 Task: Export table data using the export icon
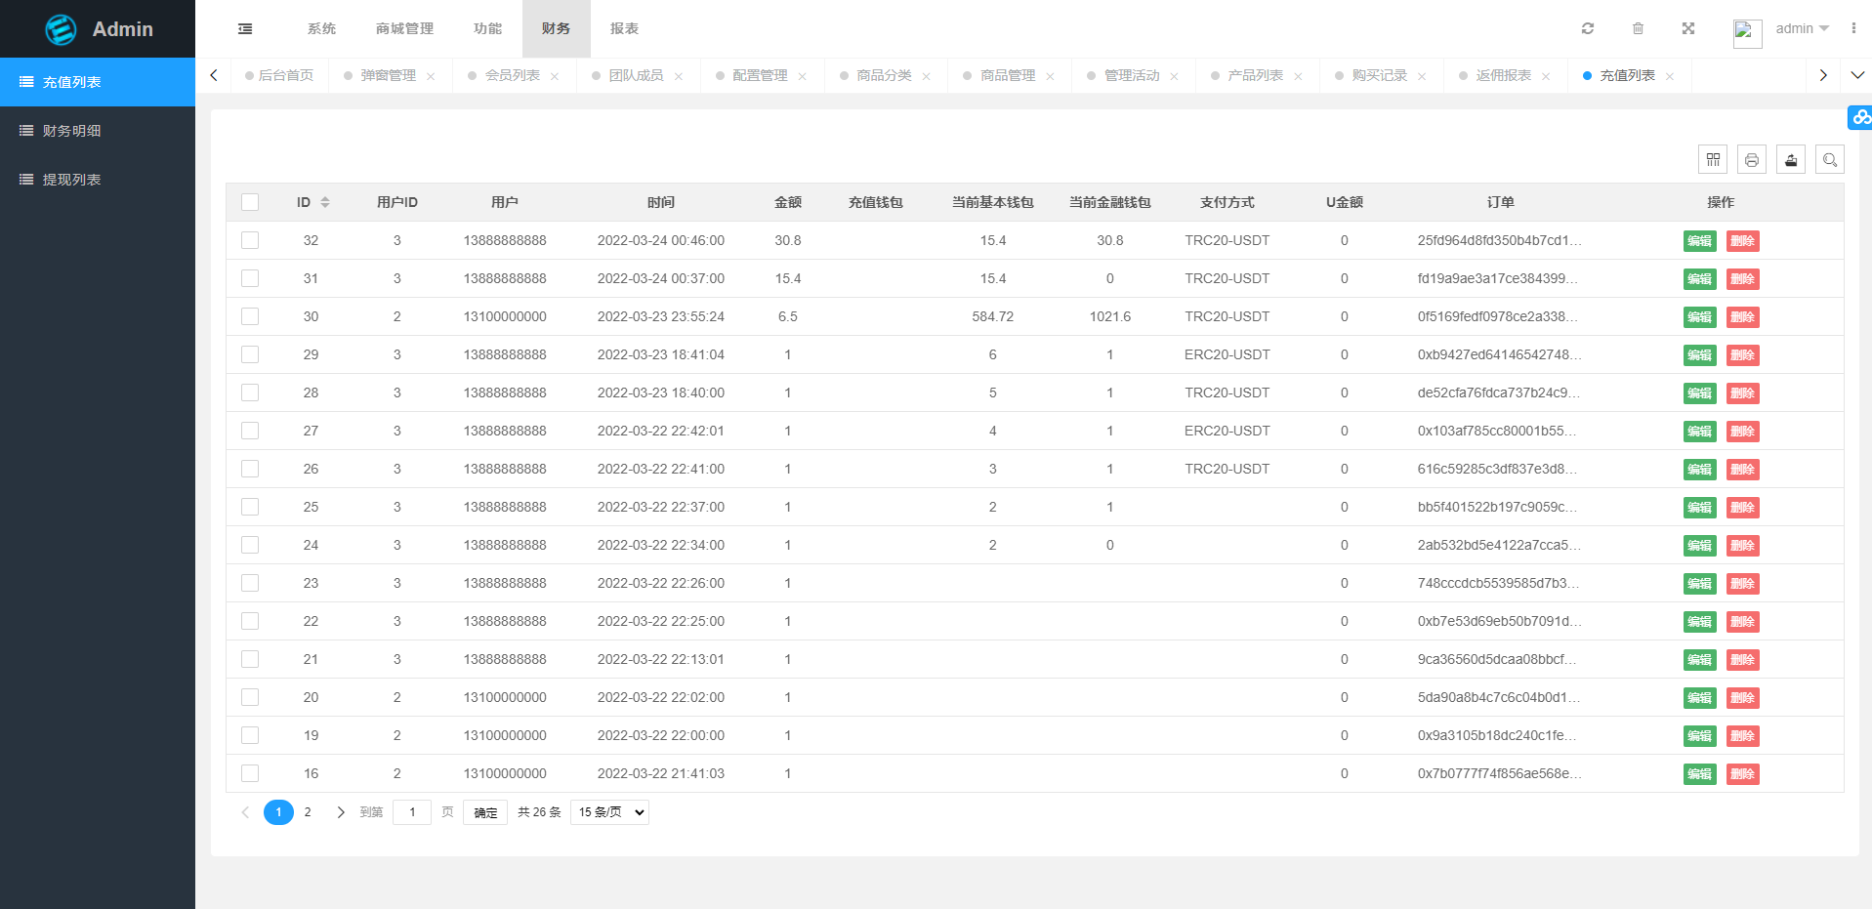click(1791, 158)
